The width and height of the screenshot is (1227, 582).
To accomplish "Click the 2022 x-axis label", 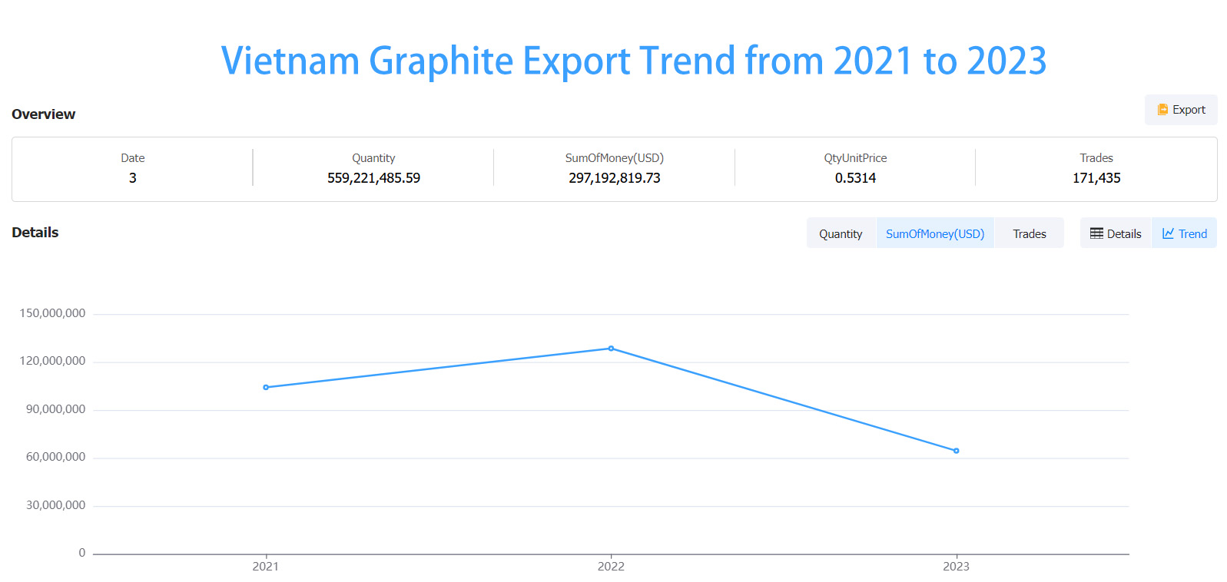I will point(611,567).
